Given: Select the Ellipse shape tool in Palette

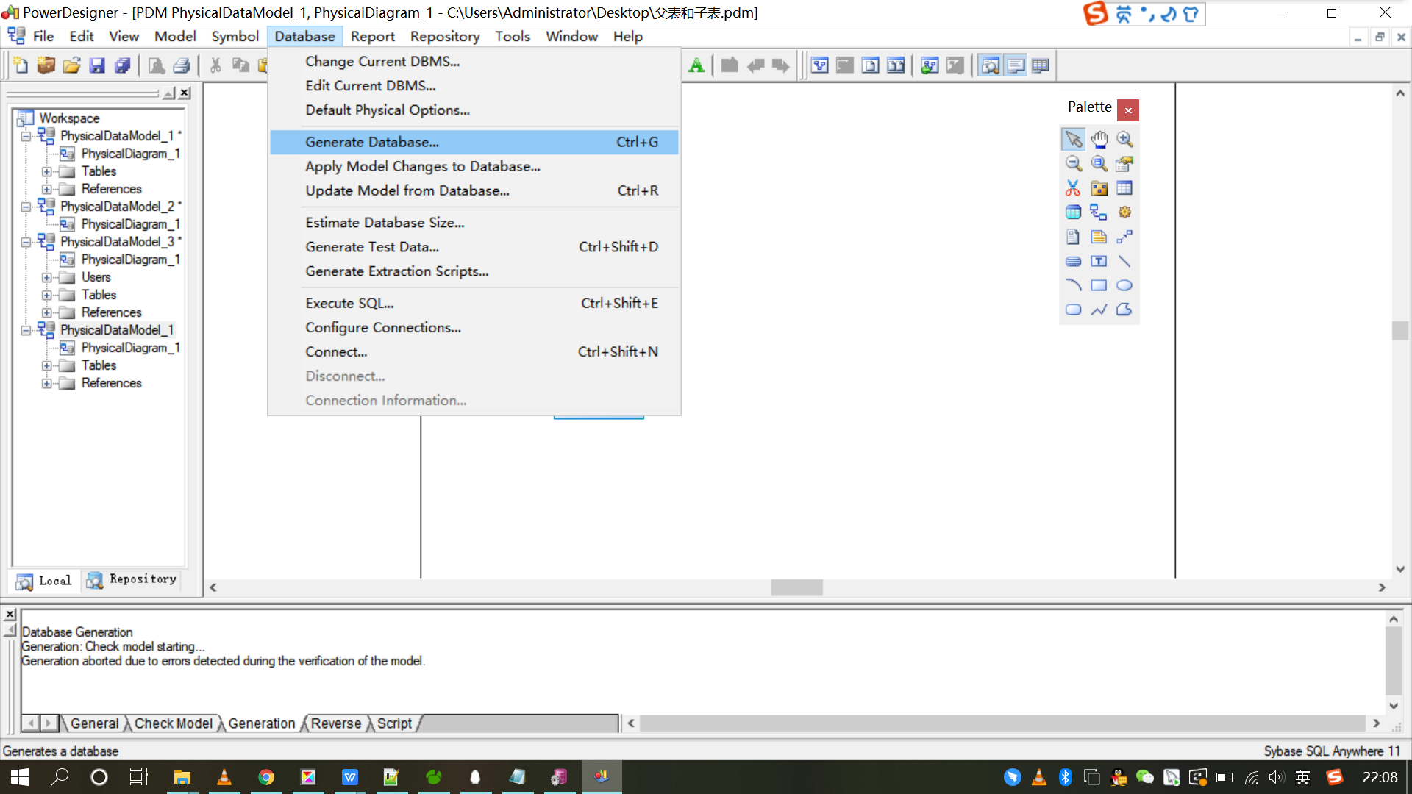Looking at the screenshot, I should 1124,285.
